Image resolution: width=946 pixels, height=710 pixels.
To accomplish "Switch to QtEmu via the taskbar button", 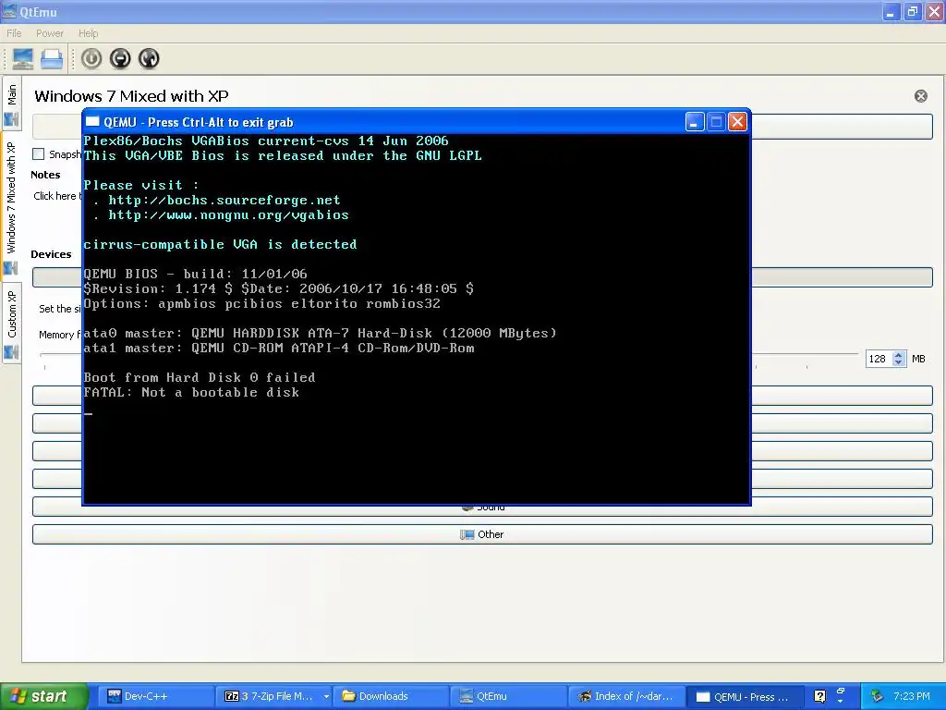I will tap(510, 696).
